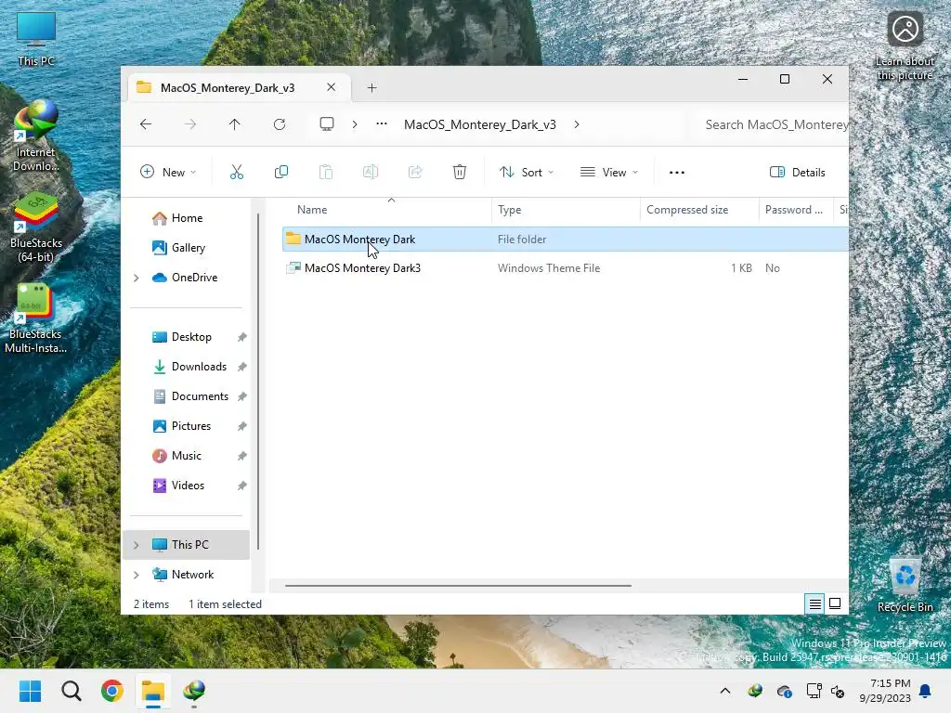Open pinned Documents folder
The height and width of the screenshot is (713, 951).
pyautogui.click(x=200, y=395)
